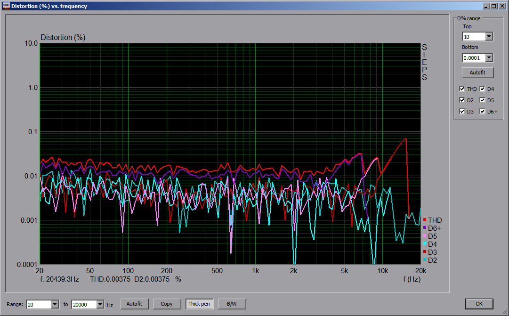Expand the Bottom range dropdown
This screenshot has height=316, width=509.
point(489,57)
